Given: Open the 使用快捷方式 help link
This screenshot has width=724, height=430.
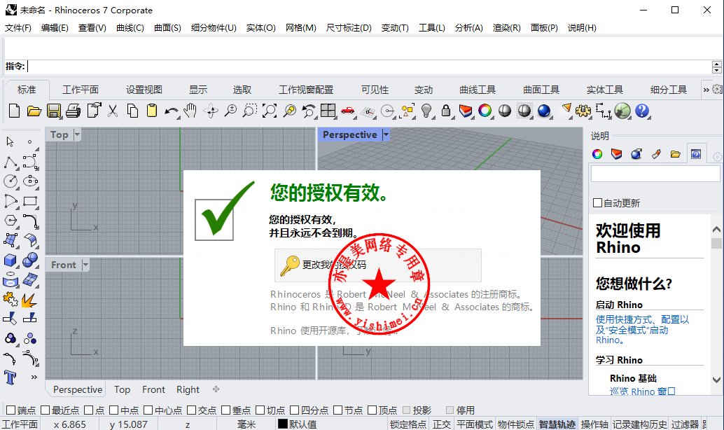Looking at the screenshot, I should coord(642,329).
